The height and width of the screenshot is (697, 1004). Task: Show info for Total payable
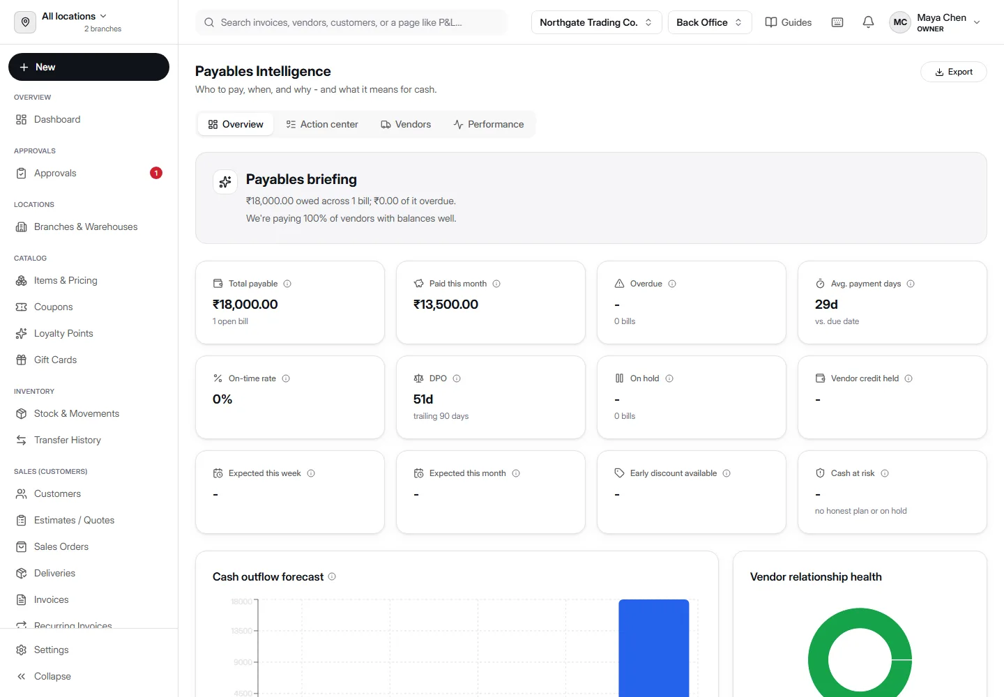(287, 284)
